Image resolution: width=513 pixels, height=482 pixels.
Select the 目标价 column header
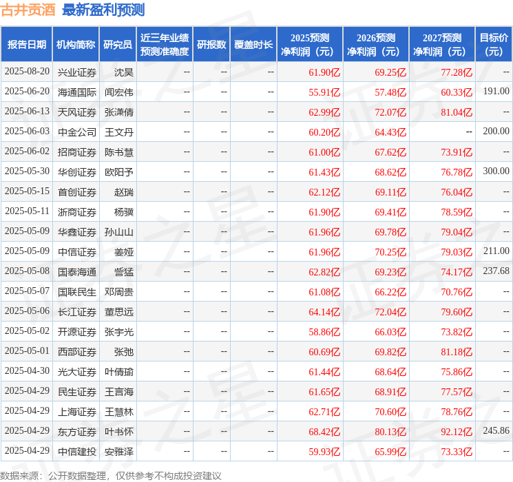click(494, 45)
